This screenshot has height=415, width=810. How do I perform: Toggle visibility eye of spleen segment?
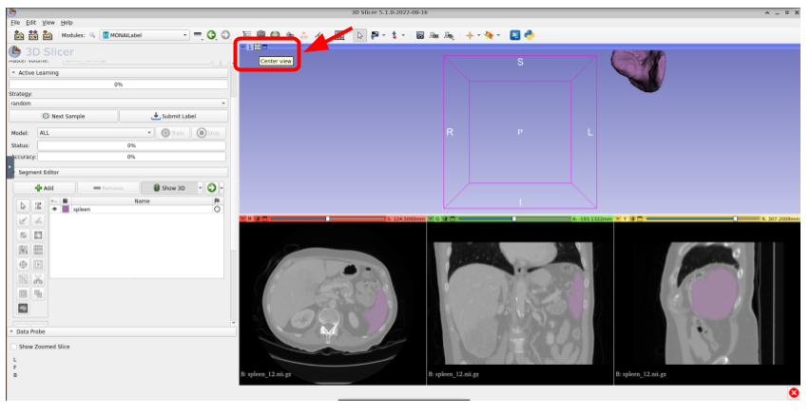click(54, 209)
